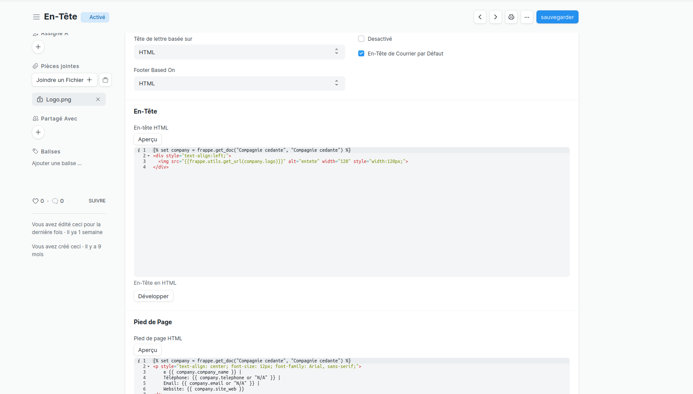Click the sauvegarder button
693x394 pixels.
pyautogui.click(x=557, y=17)
